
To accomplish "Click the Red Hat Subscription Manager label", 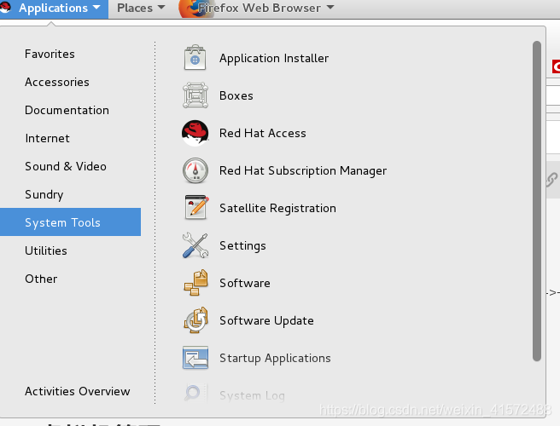I will (x=303, y=170).
